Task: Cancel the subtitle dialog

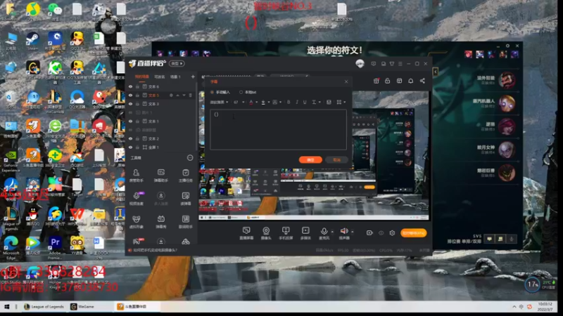Action: 337,160
